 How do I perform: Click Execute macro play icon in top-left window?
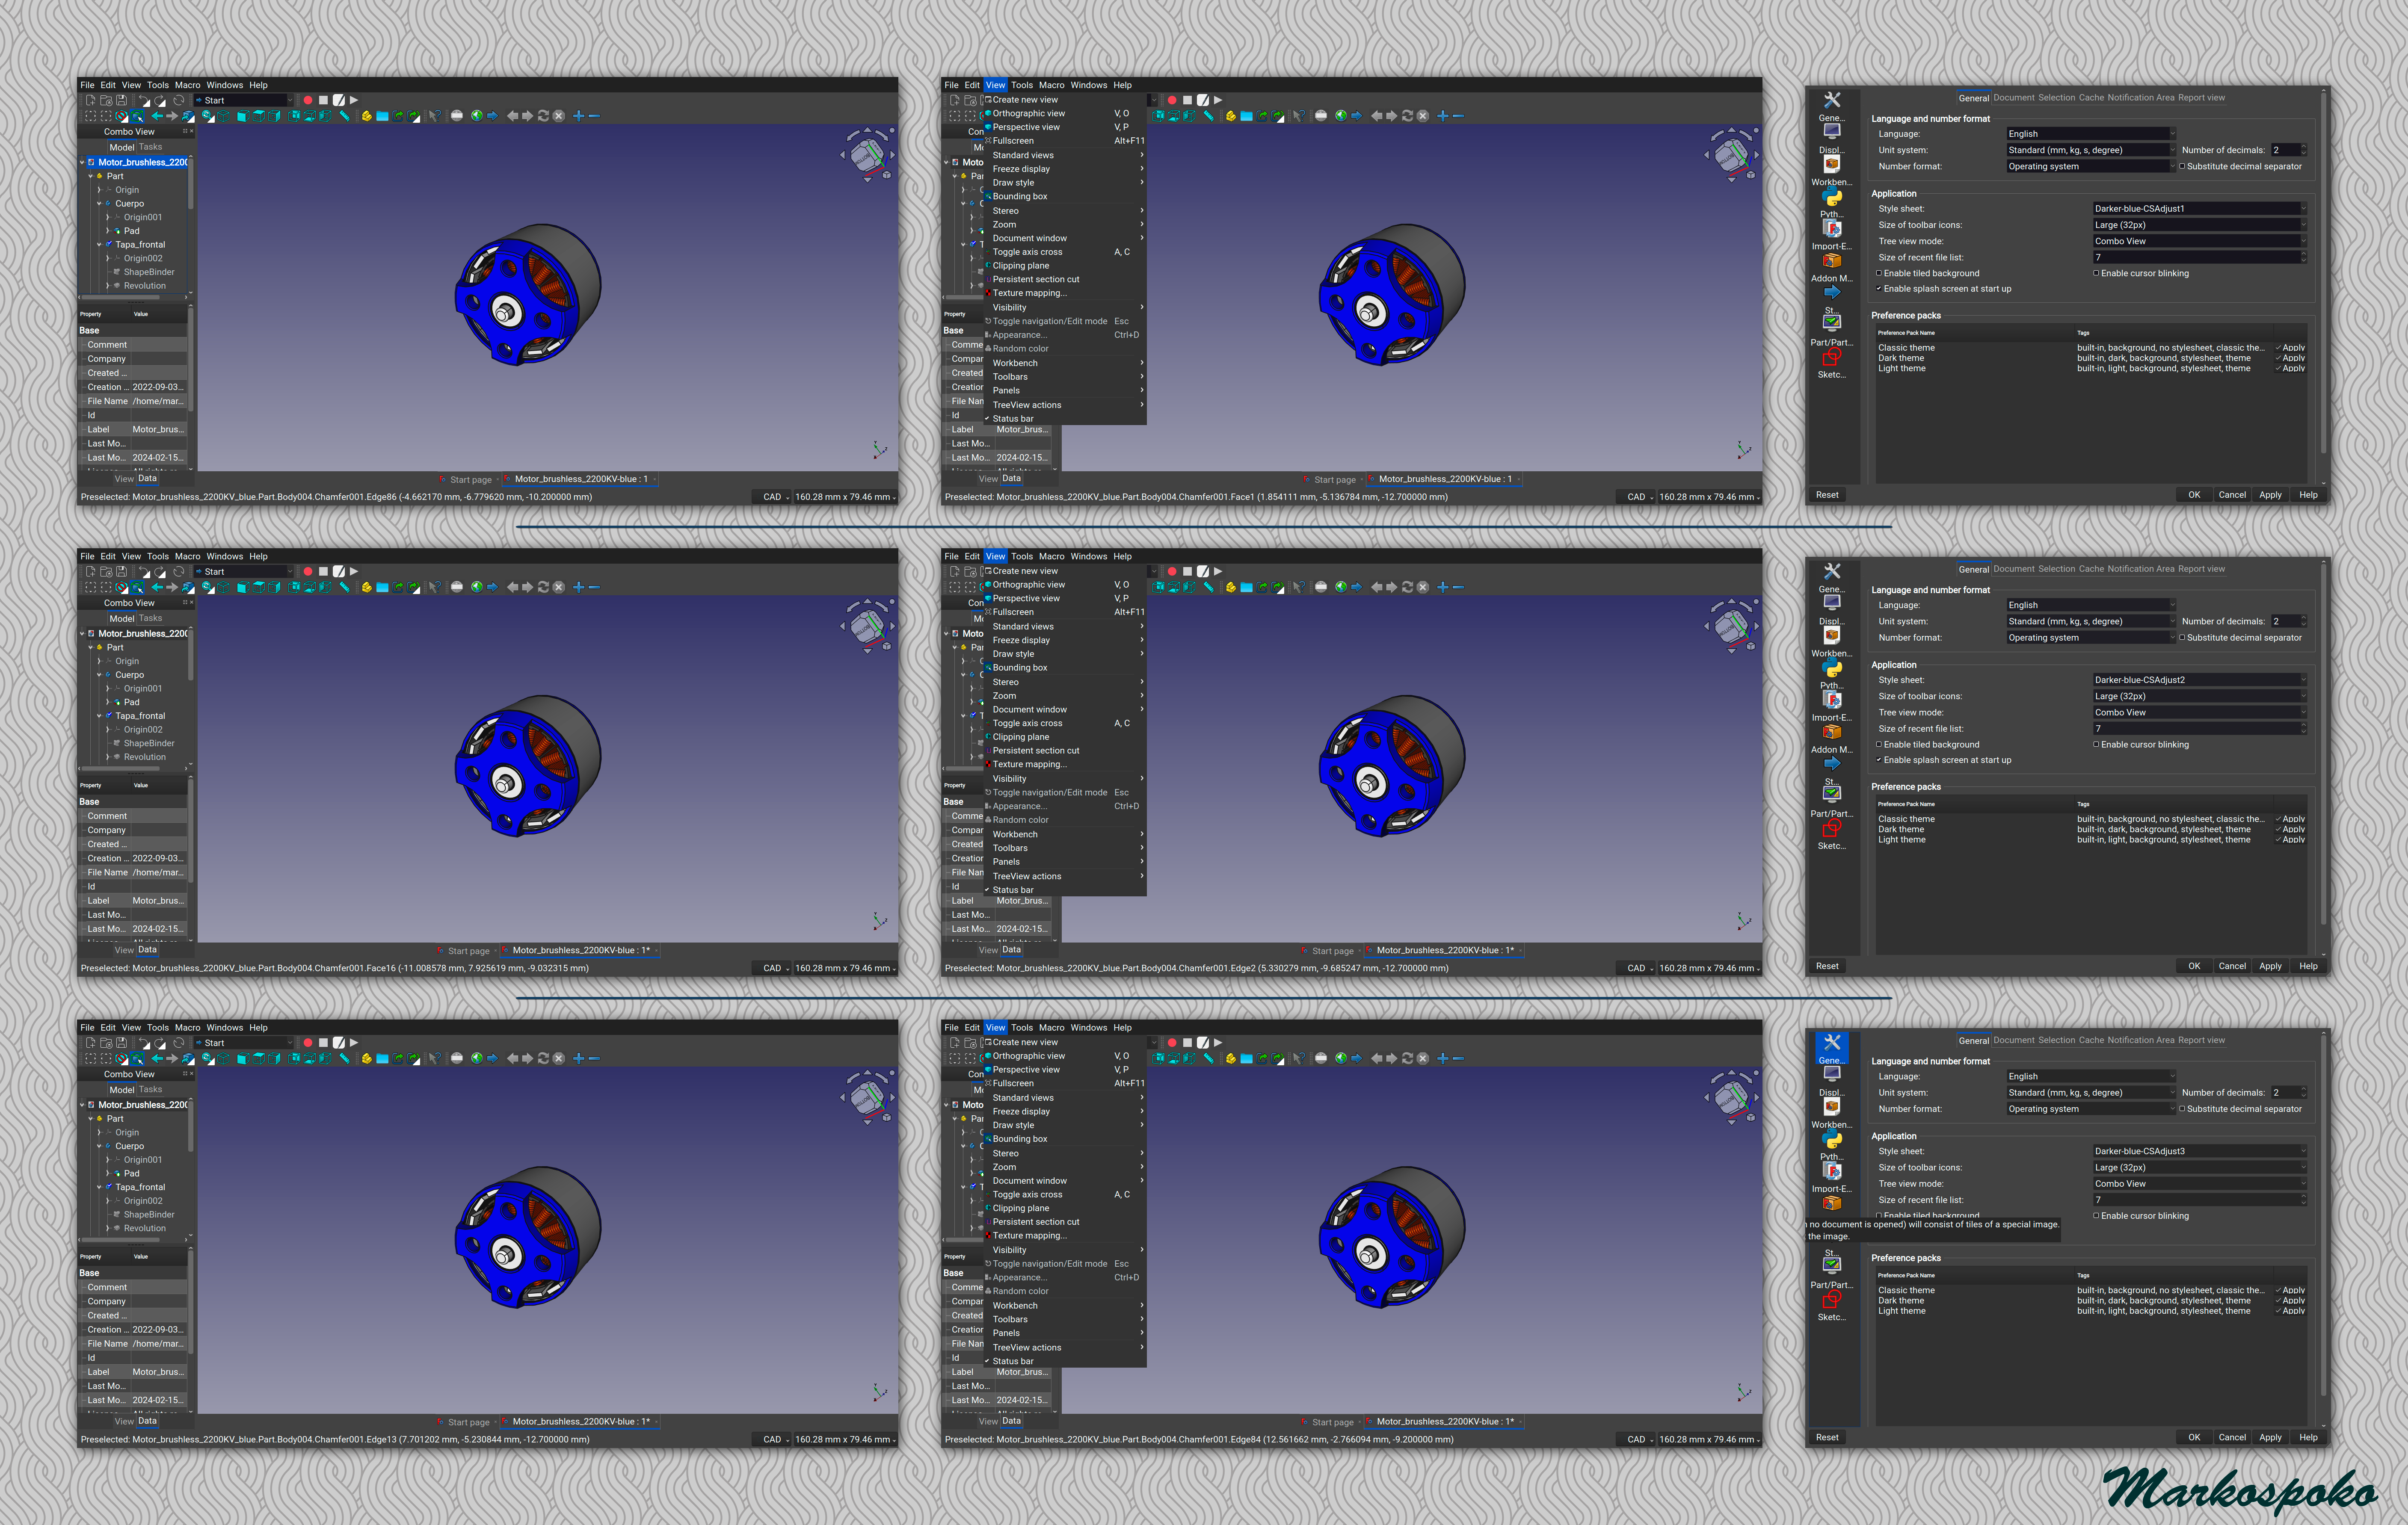(354, 100)
